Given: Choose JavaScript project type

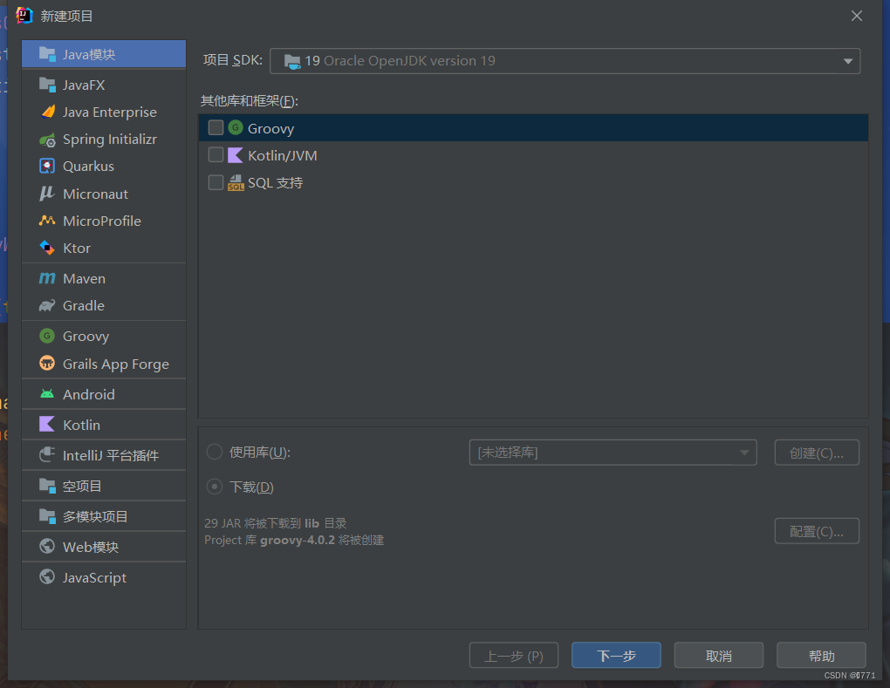Looking at the screenshot, I should (104, 577).
